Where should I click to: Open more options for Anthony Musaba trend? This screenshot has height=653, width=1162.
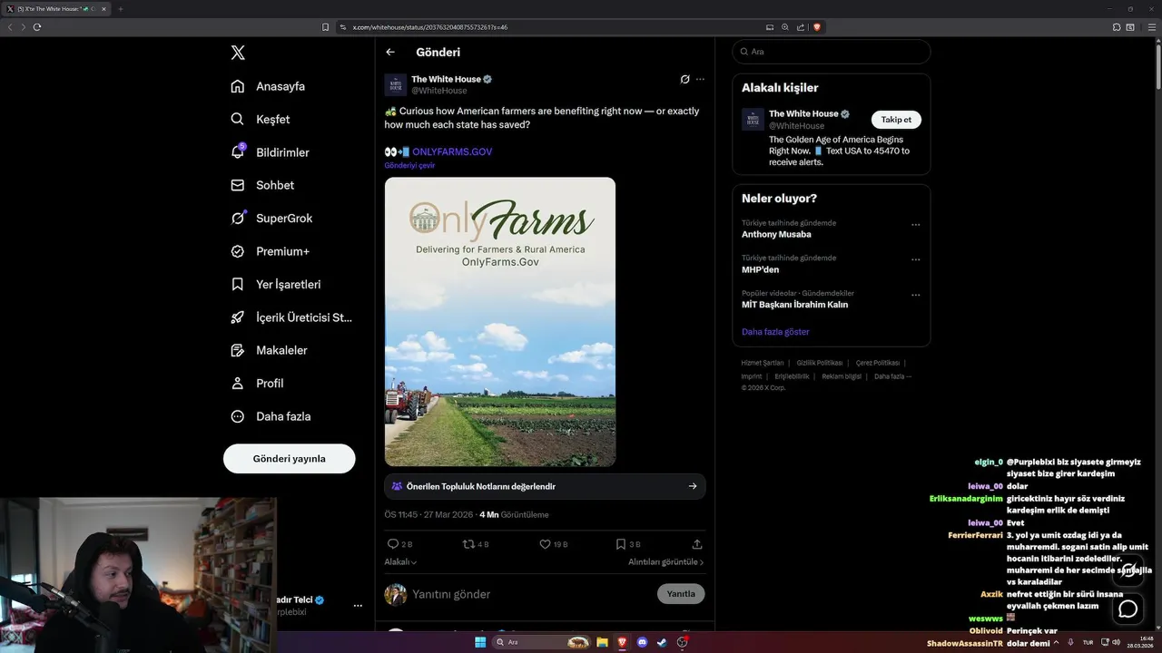(x=915, y=225)
